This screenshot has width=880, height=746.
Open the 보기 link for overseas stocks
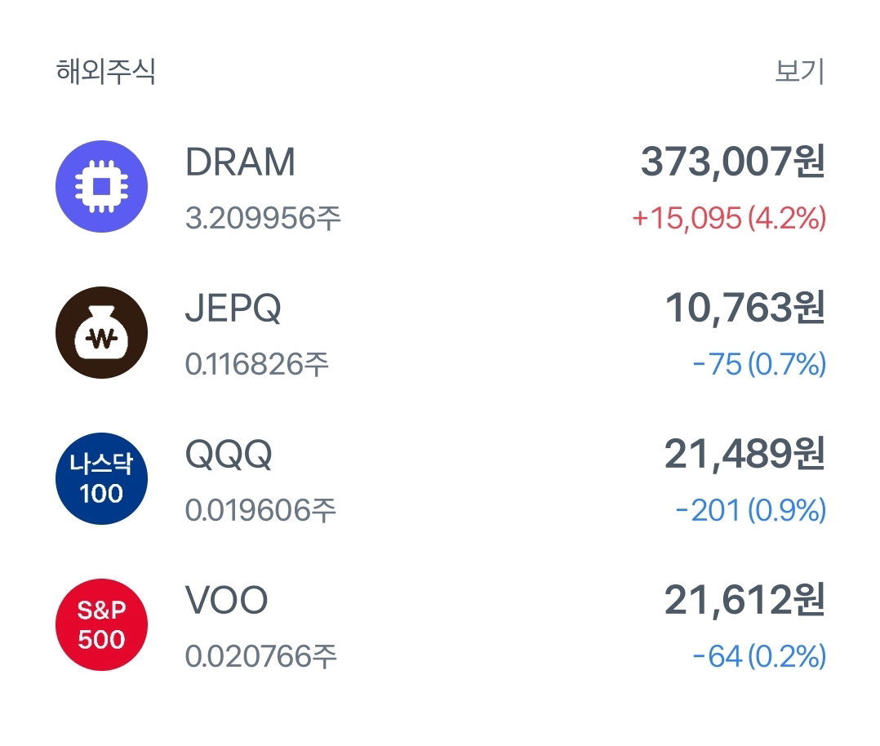[x=799, y=71]
